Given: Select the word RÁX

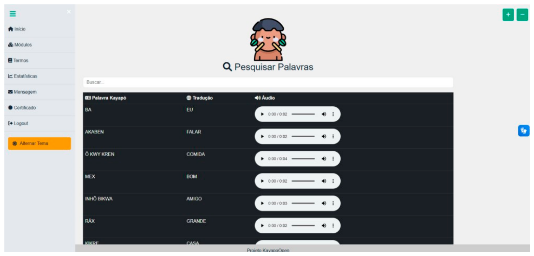Looking at the screenshot, I should tap(89, 221).
